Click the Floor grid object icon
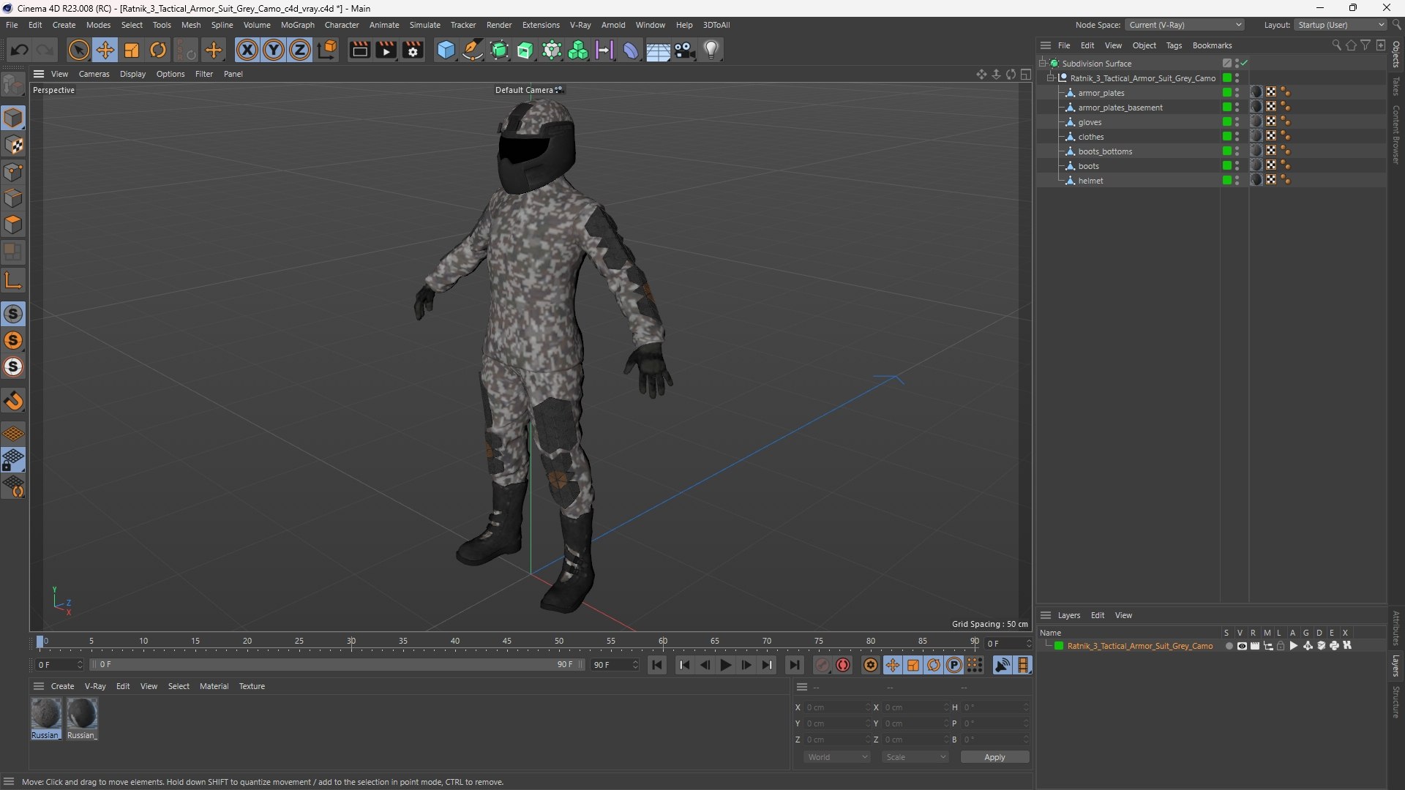 coord(658,50)
